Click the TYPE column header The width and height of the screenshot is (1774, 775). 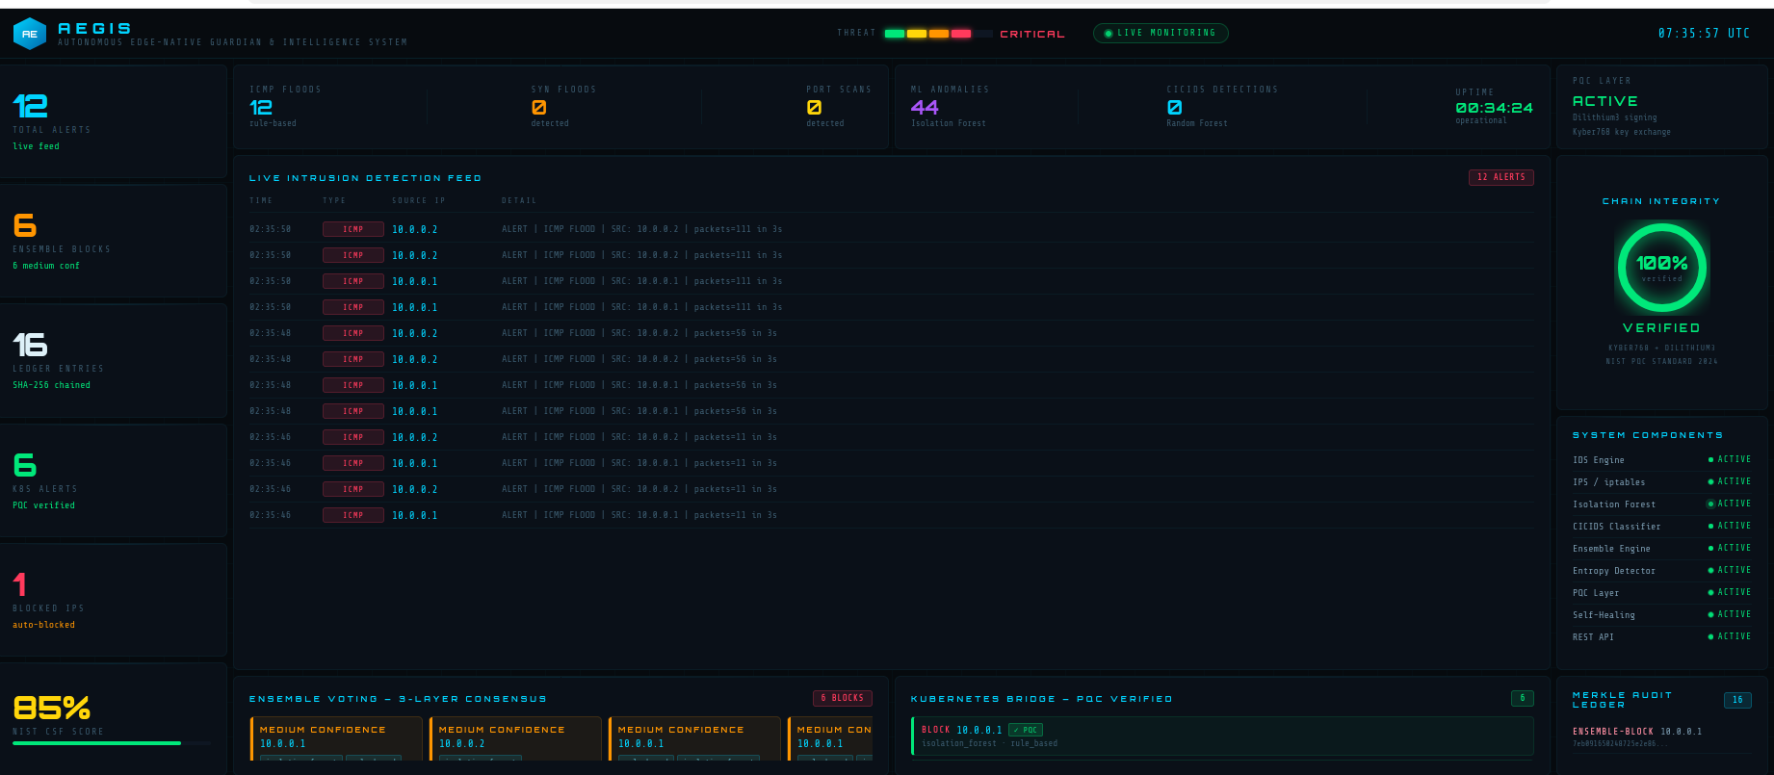pyautogui.click(x=334, y=200)
